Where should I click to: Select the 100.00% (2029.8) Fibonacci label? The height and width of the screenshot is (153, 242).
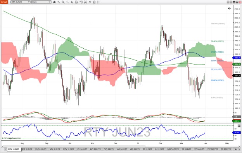[218, 24]
